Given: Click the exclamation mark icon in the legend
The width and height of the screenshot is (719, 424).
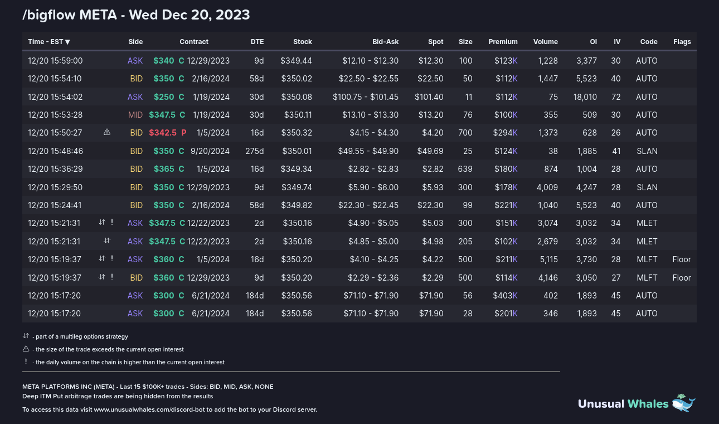Looking at the screenshot, I should (x=26, y=362).
